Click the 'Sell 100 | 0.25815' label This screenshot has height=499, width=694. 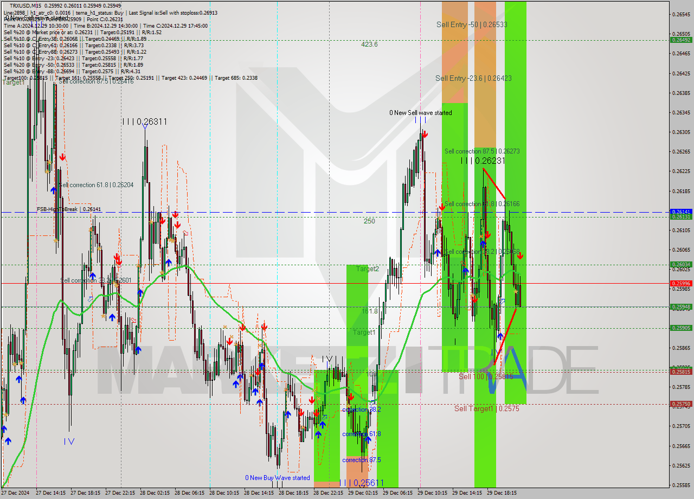click(486, 376)
